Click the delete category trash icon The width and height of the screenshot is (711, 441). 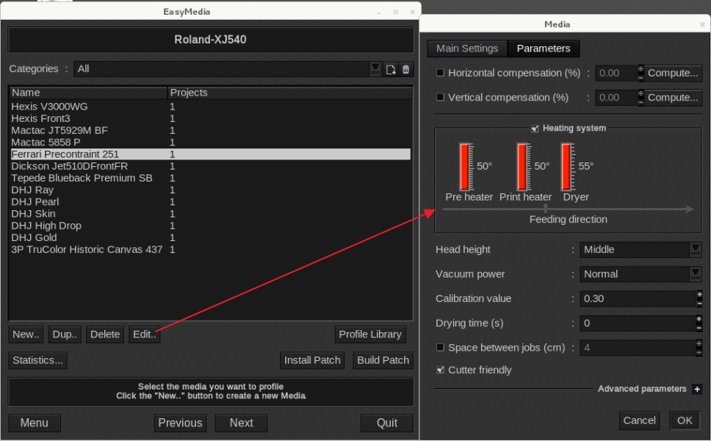click(405, 69)
